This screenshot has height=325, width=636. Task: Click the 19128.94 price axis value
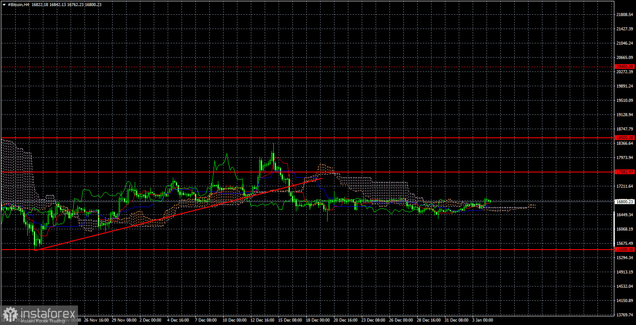(x=625, y=114)
